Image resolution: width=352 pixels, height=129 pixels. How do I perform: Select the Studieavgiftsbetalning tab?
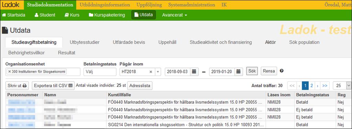coord(34,42)
